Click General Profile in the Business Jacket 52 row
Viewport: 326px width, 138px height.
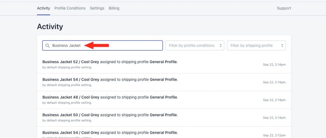[163, 62]
